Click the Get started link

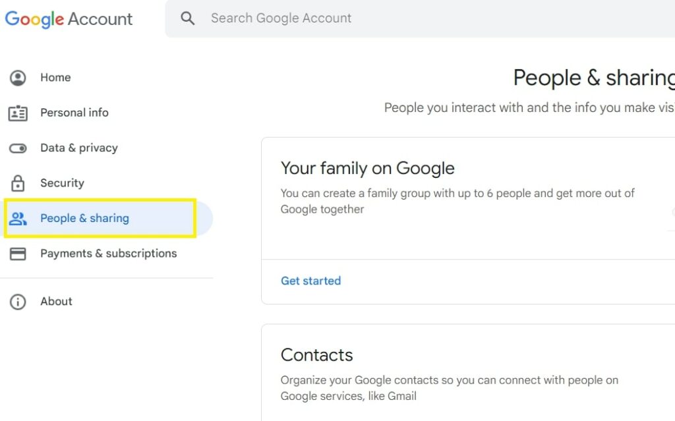coord(311,281)
